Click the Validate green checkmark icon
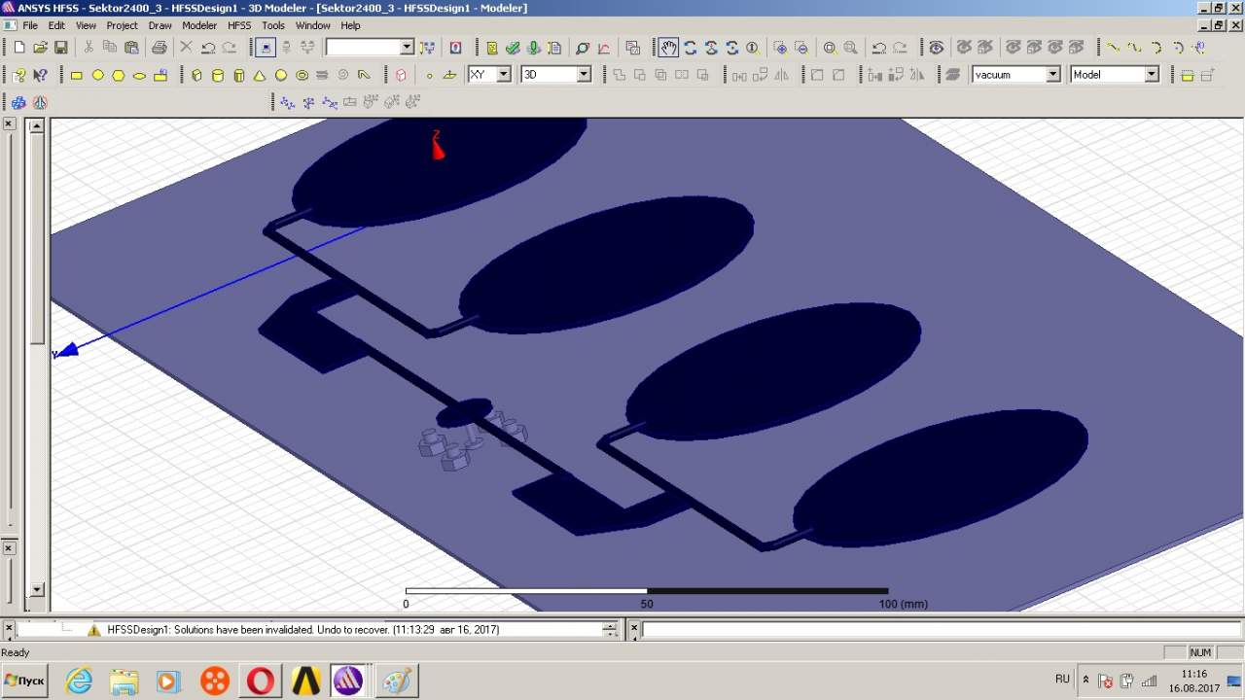Viewport: 1245px width, 700px height. (513, 48)
